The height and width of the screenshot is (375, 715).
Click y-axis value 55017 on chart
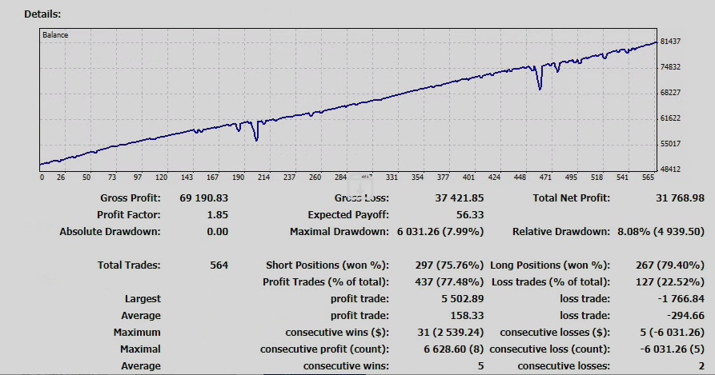pyautogui.click(x=670, y=143)
